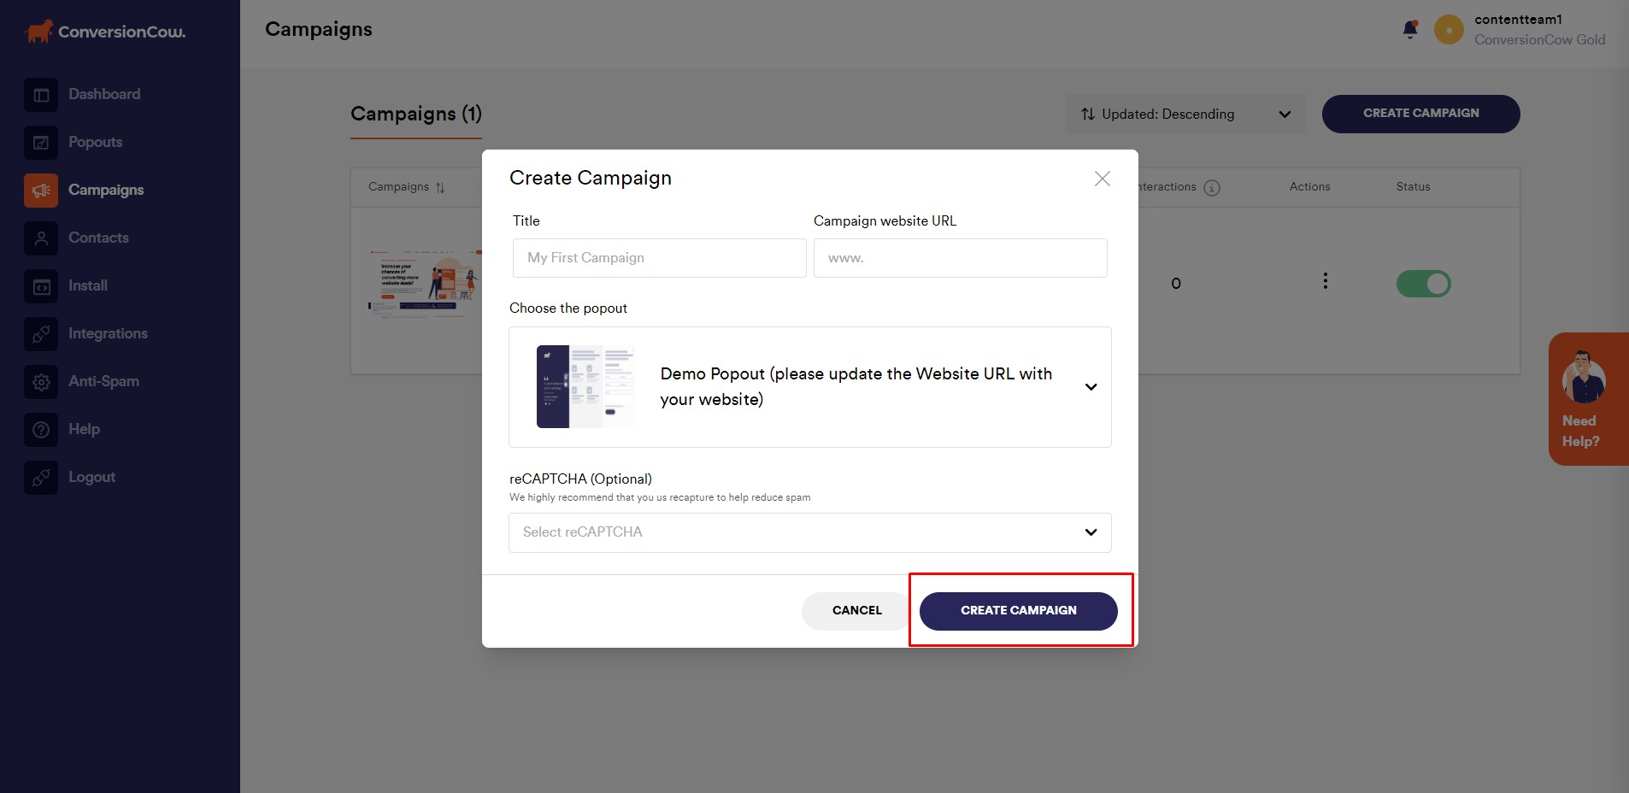Open the Integrations link icon
1629x793 pixels.
tap(41, 334)
